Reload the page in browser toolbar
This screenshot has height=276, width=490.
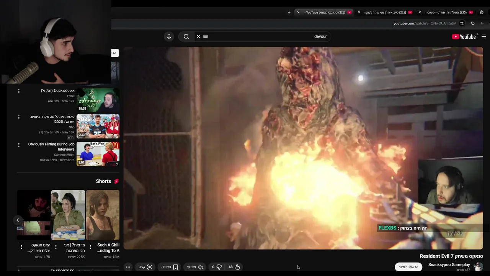[x=473, y=23]
